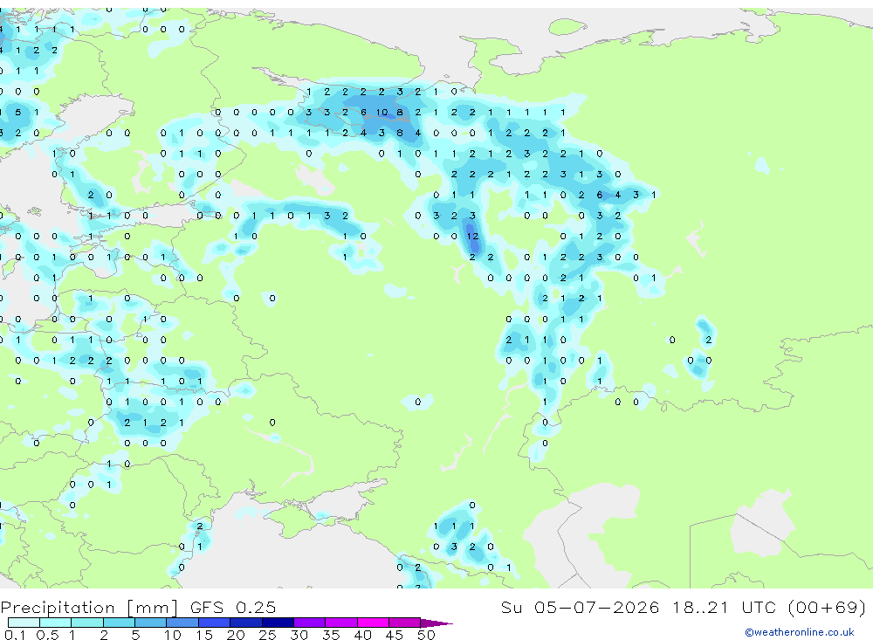This screenshot has height=640, width=873.
Task: Click the 0.1 to 0.5 mm legend swatch
Action: point(24,623)
